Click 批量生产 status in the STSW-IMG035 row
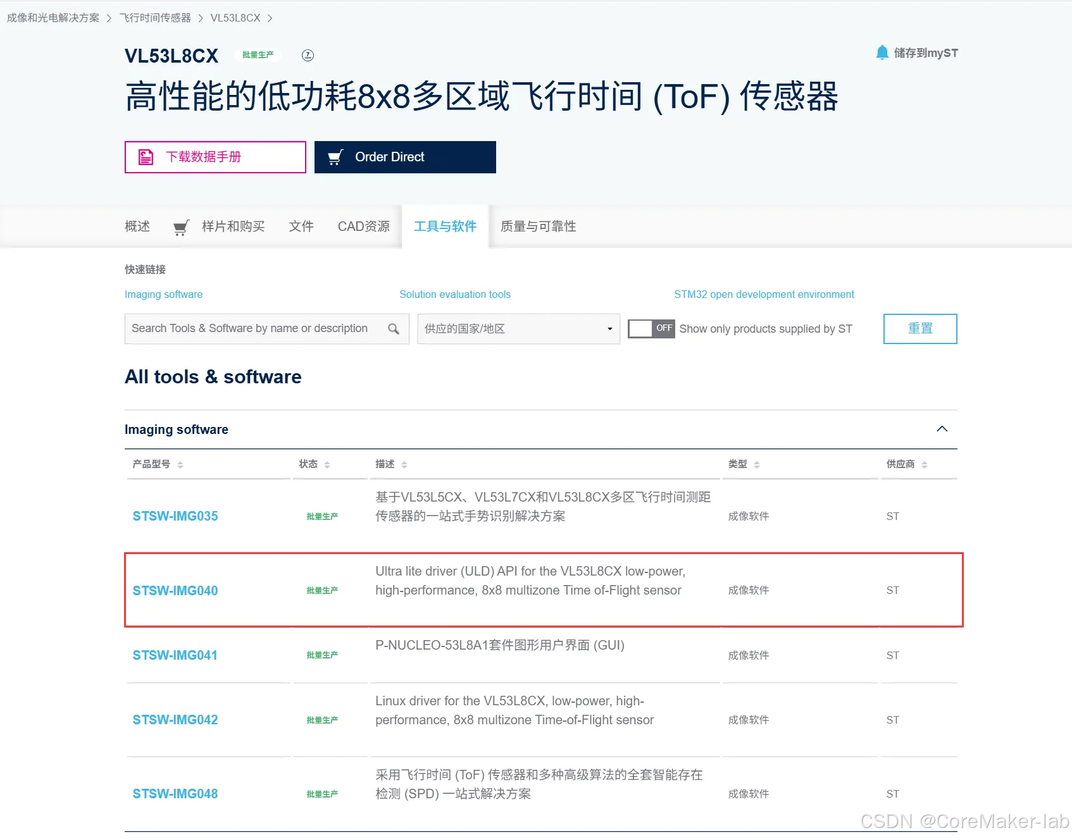The height and width of the screenshot is (840, 1072). click(x=322, y=516)
